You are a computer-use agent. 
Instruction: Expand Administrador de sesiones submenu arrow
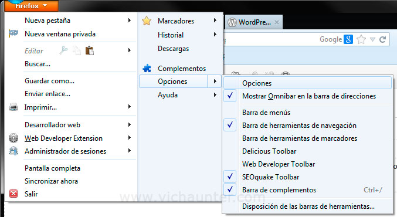pos(130,150)
